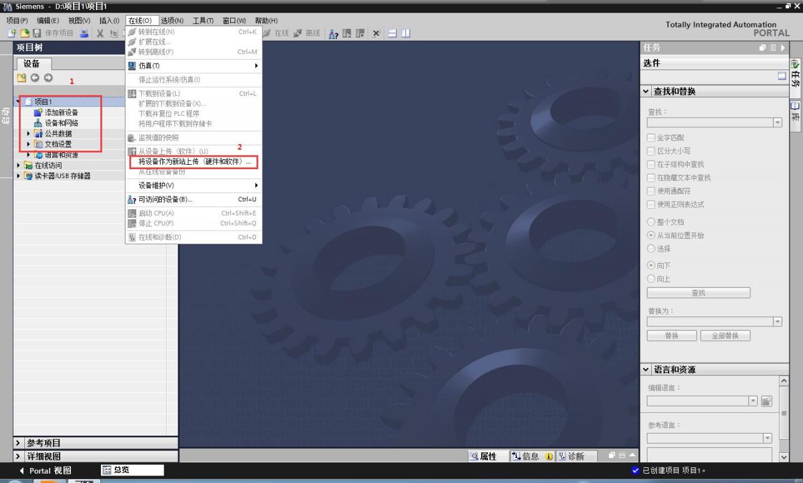Click the Accessible devices toolbar icon
The width and height of the screenshot is (803, 483).
[334, 33]
